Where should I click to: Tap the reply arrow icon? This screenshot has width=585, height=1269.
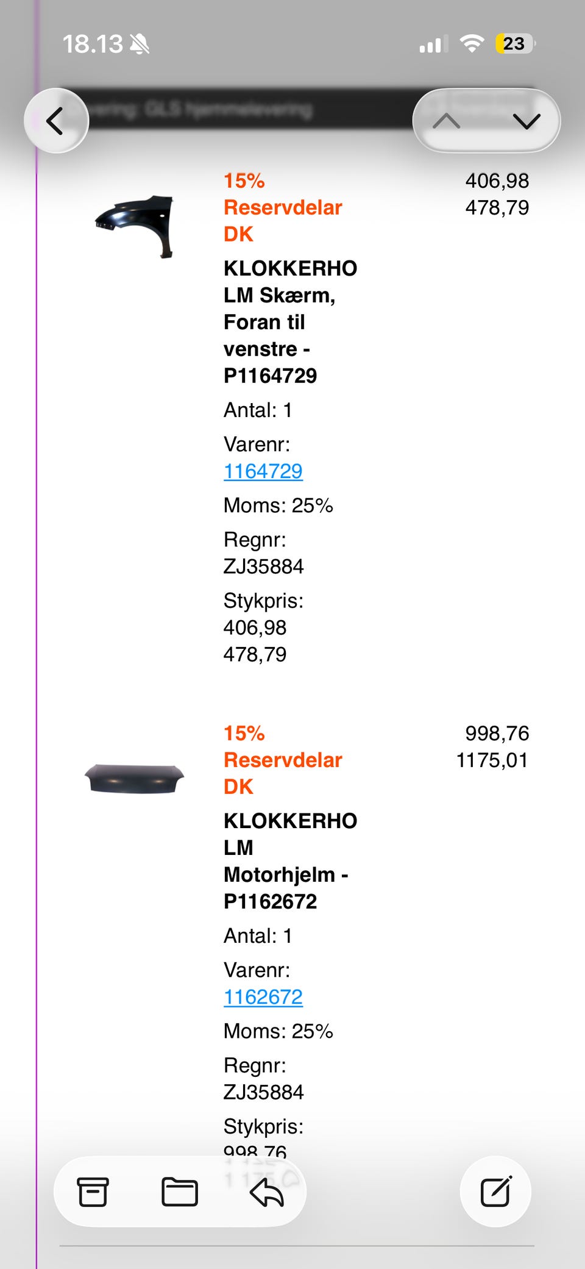coord(267,1191)
